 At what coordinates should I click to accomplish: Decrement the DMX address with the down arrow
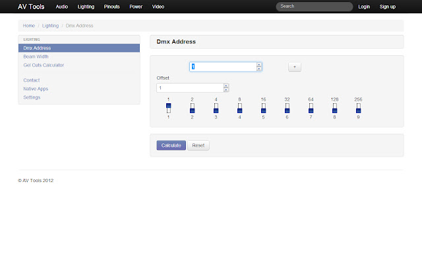[x=259, y=69]
